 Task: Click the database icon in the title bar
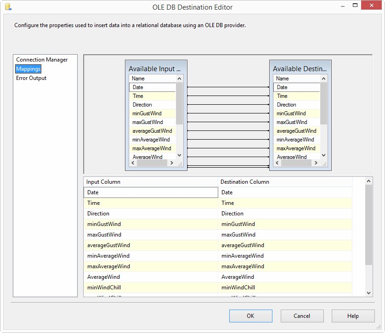click(8, 7)
